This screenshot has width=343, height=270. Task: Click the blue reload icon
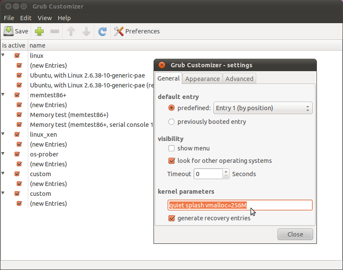tap(102, 31)
